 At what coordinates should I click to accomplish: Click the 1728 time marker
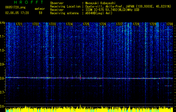click(136, 24)
